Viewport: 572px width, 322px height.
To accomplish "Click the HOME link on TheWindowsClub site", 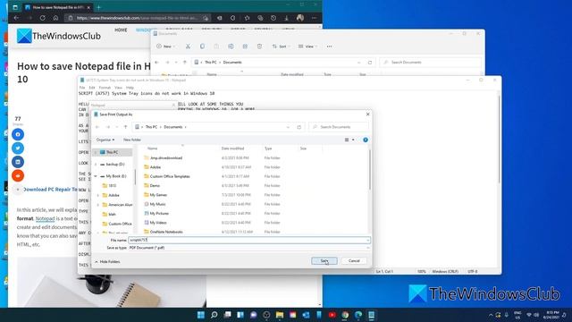I will (x=121, y=30).
